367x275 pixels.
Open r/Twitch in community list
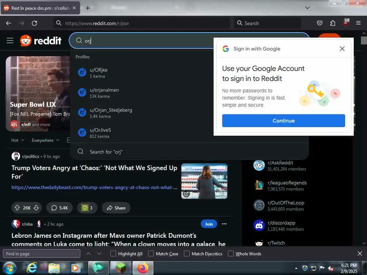(x=276, y=243)
